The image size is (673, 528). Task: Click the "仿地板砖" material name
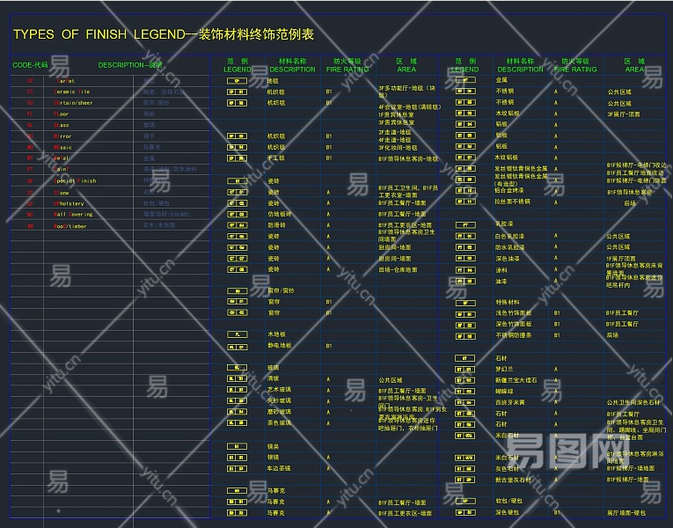pyautogui.click(x=279, y=214)
